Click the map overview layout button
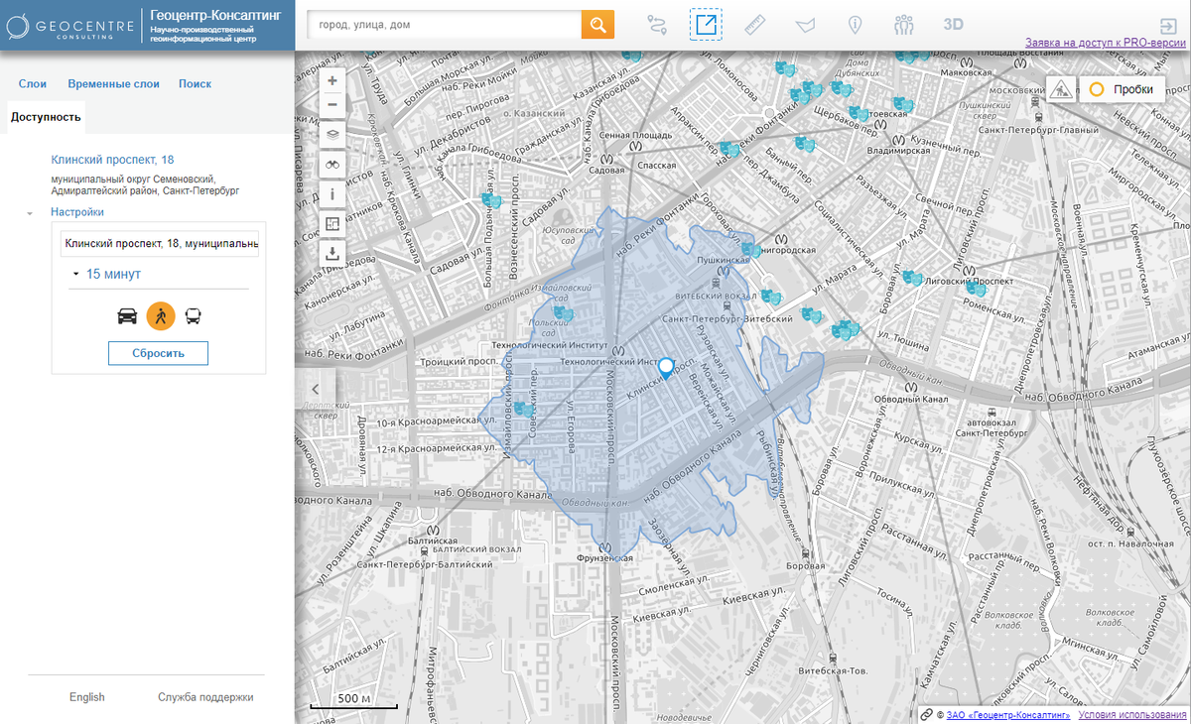The image size is (1191, 724). click(332, 224)
